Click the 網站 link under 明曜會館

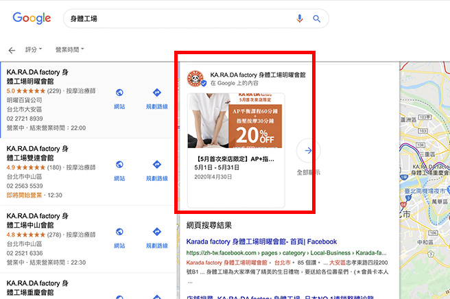(119, 106)
